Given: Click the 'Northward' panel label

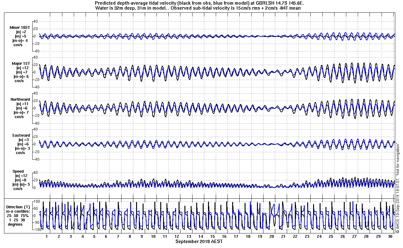Looking at the screenshot, I should click(20, 100).
